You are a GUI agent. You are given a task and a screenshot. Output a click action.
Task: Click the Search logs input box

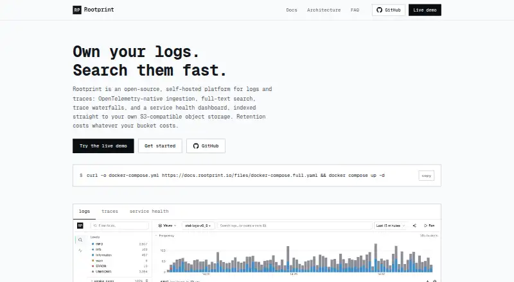[294, 226]
